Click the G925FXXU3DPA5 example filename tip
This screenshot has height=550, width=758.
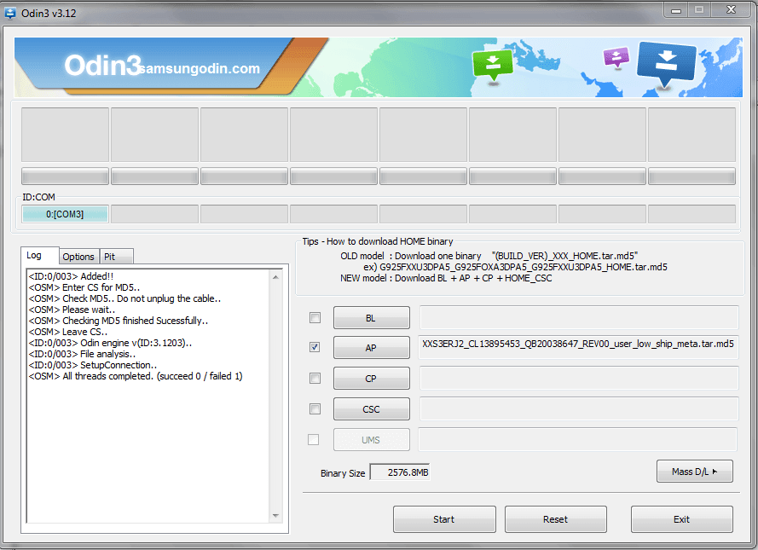coord(515,267)
